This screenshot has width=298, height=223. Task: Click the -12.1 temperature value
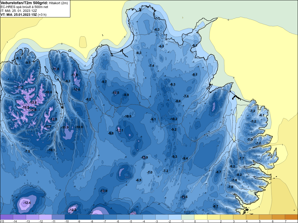click(x=119, y=130)
